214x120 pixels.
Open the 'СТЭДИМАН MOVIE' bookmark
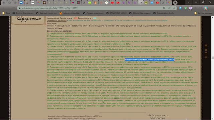pos(116,13)
